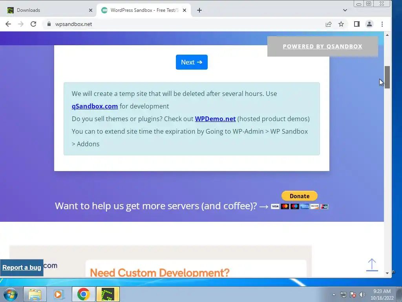Close the Downloads tab
This screenshot has width=402, height=302.
tap(91, 10)
